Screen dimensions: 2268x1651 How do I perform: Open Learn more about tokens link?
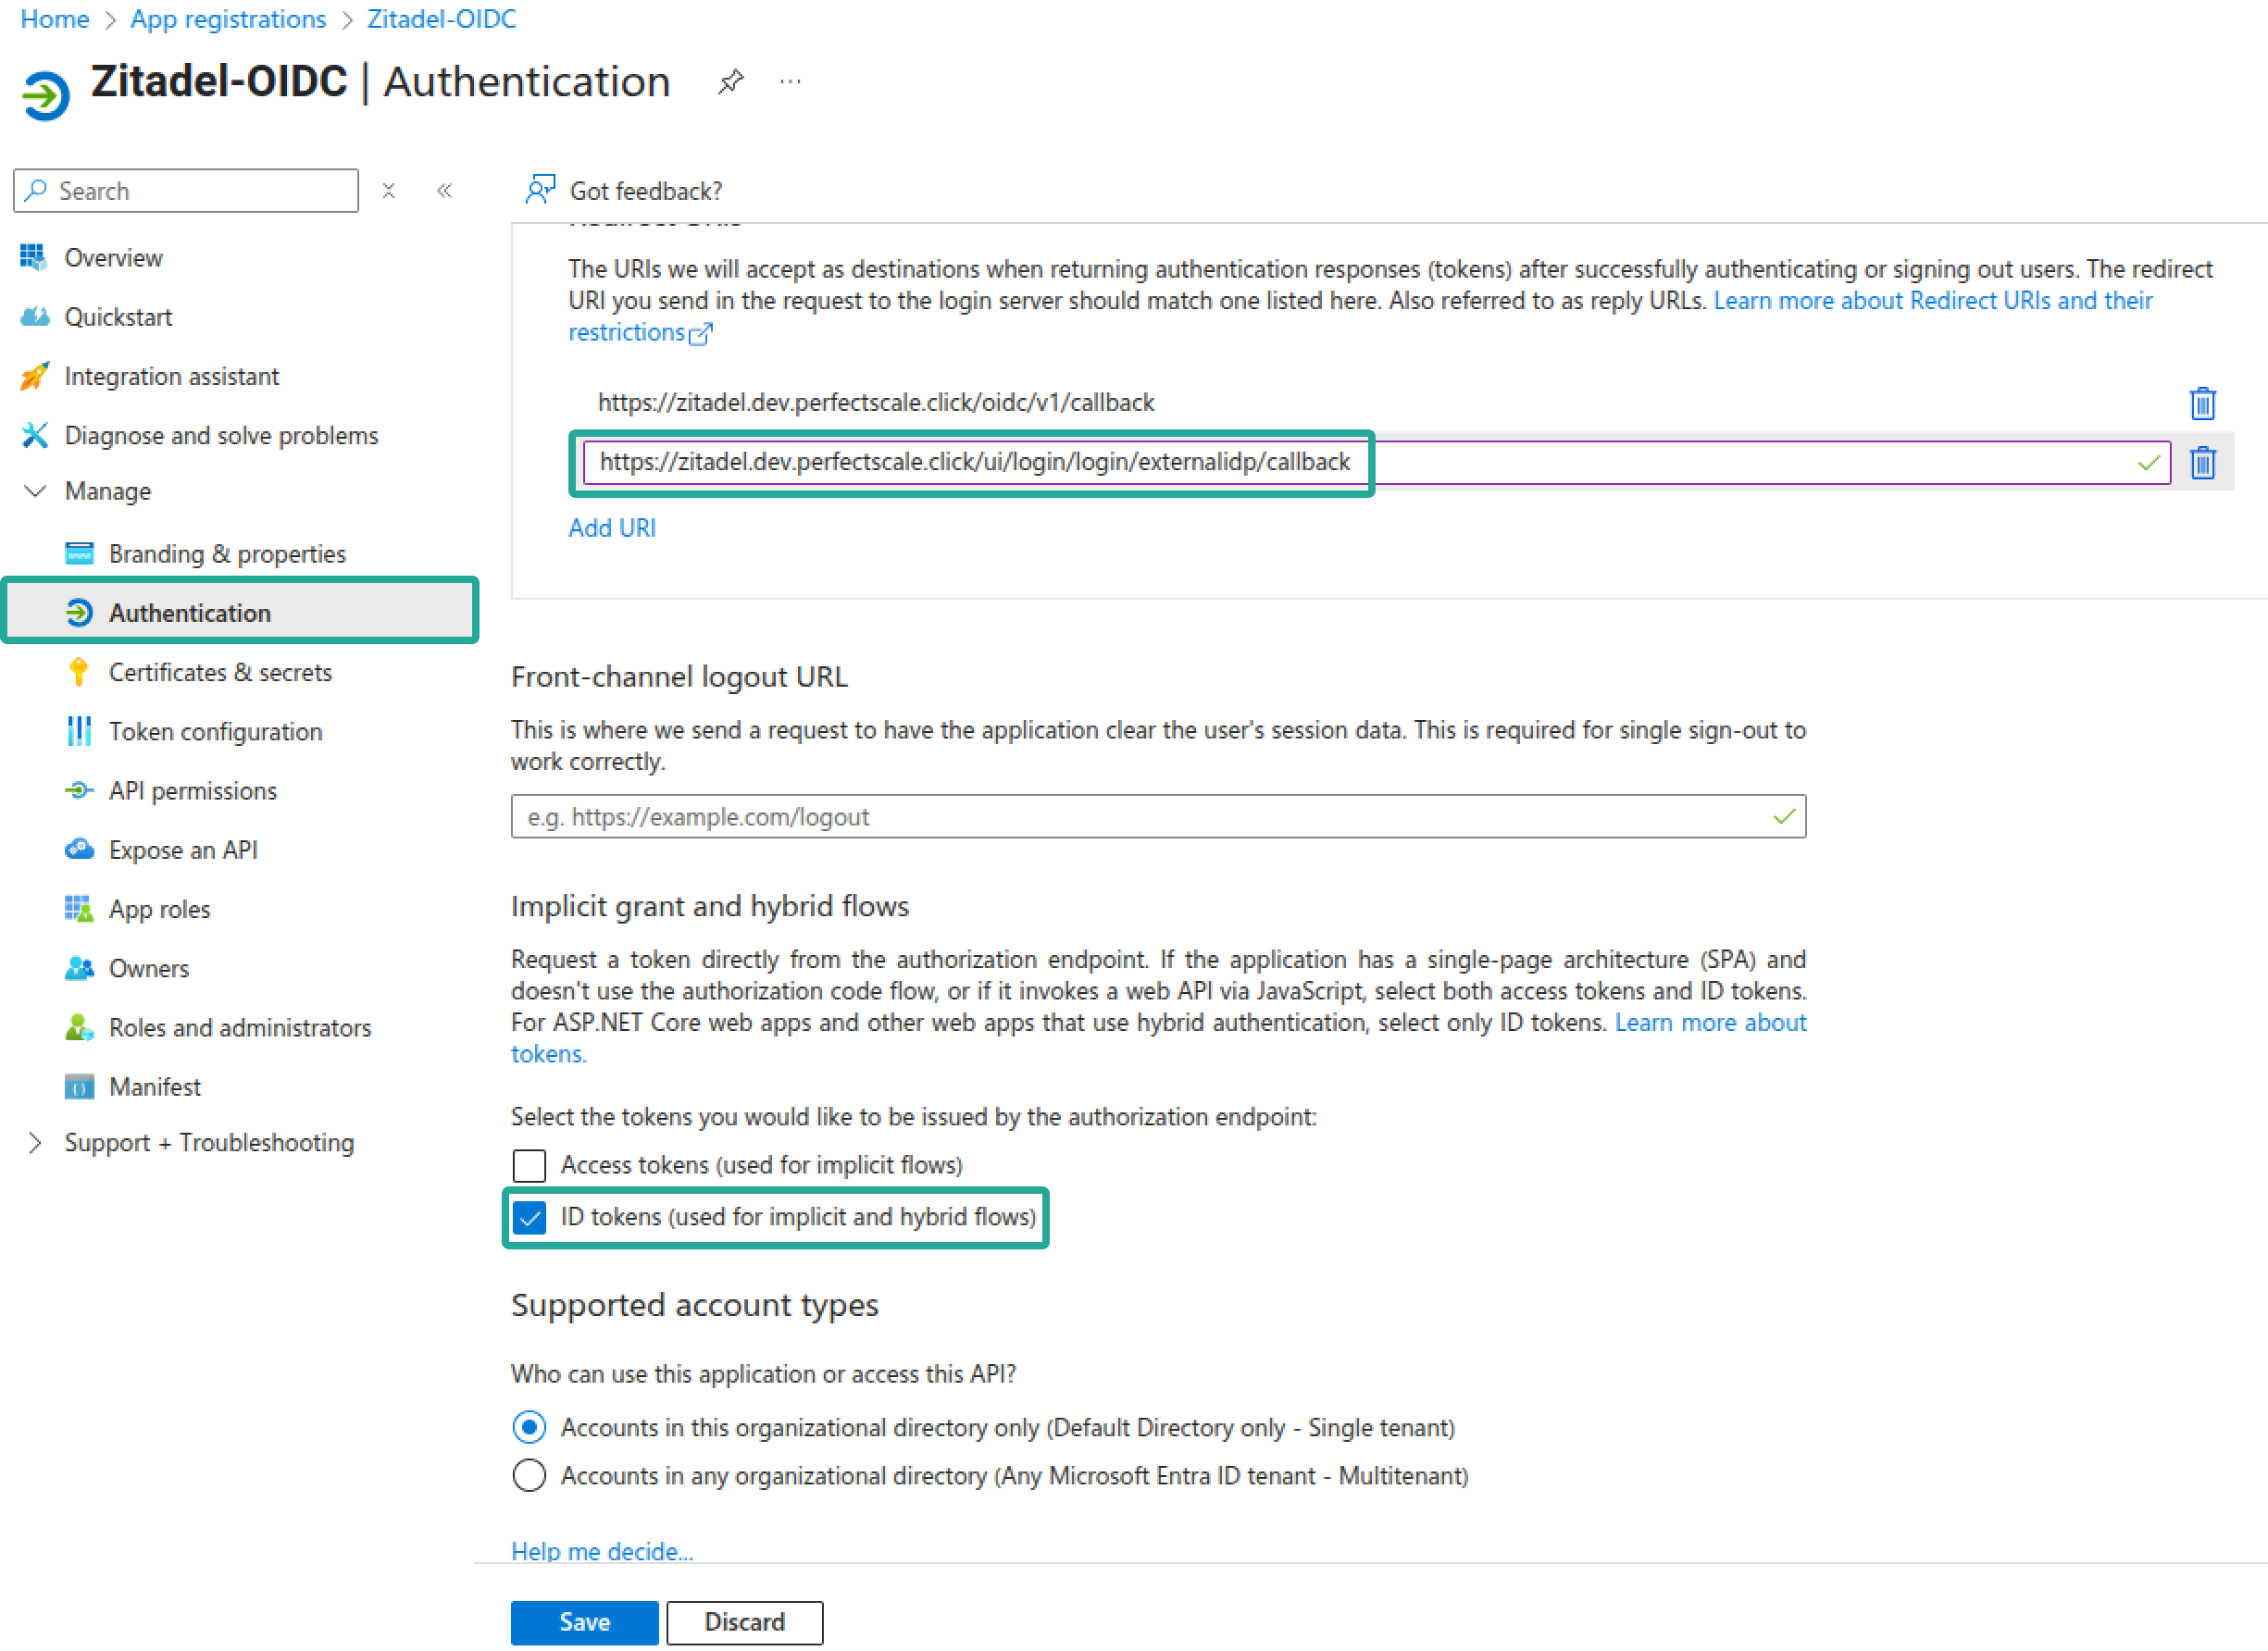tap(1710, 1022)
